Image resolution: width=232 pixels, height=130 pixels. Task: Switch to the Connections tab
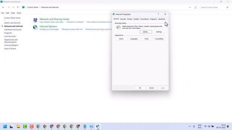coord(144,19)
